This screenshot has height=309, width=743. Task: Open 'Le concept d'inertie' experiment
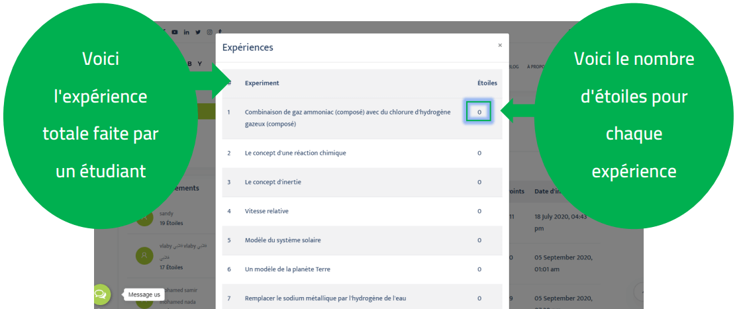(x=273, y=182)
